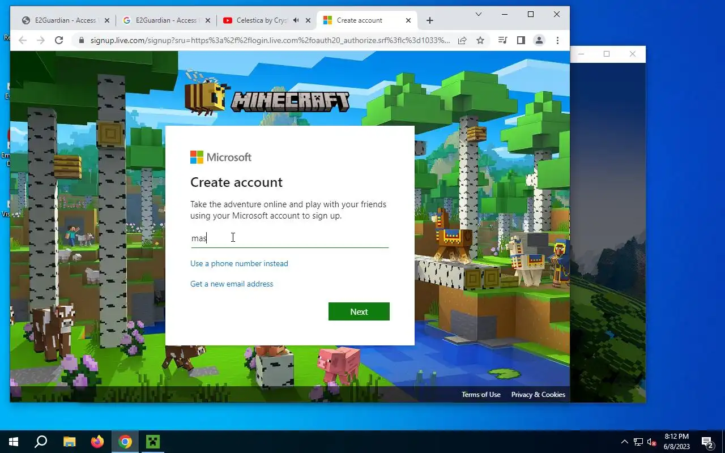Switch to the second E2Guardian tab with Google icon
Viewport: 725px width, 453px height.
167,20
